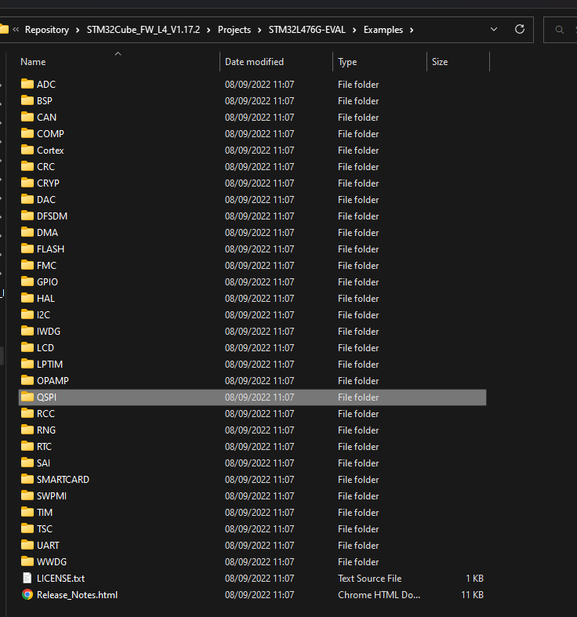Viewport: 577px width, 617px height.
Task: Select the BSP folder icon
Action: (x=27, y=100)
